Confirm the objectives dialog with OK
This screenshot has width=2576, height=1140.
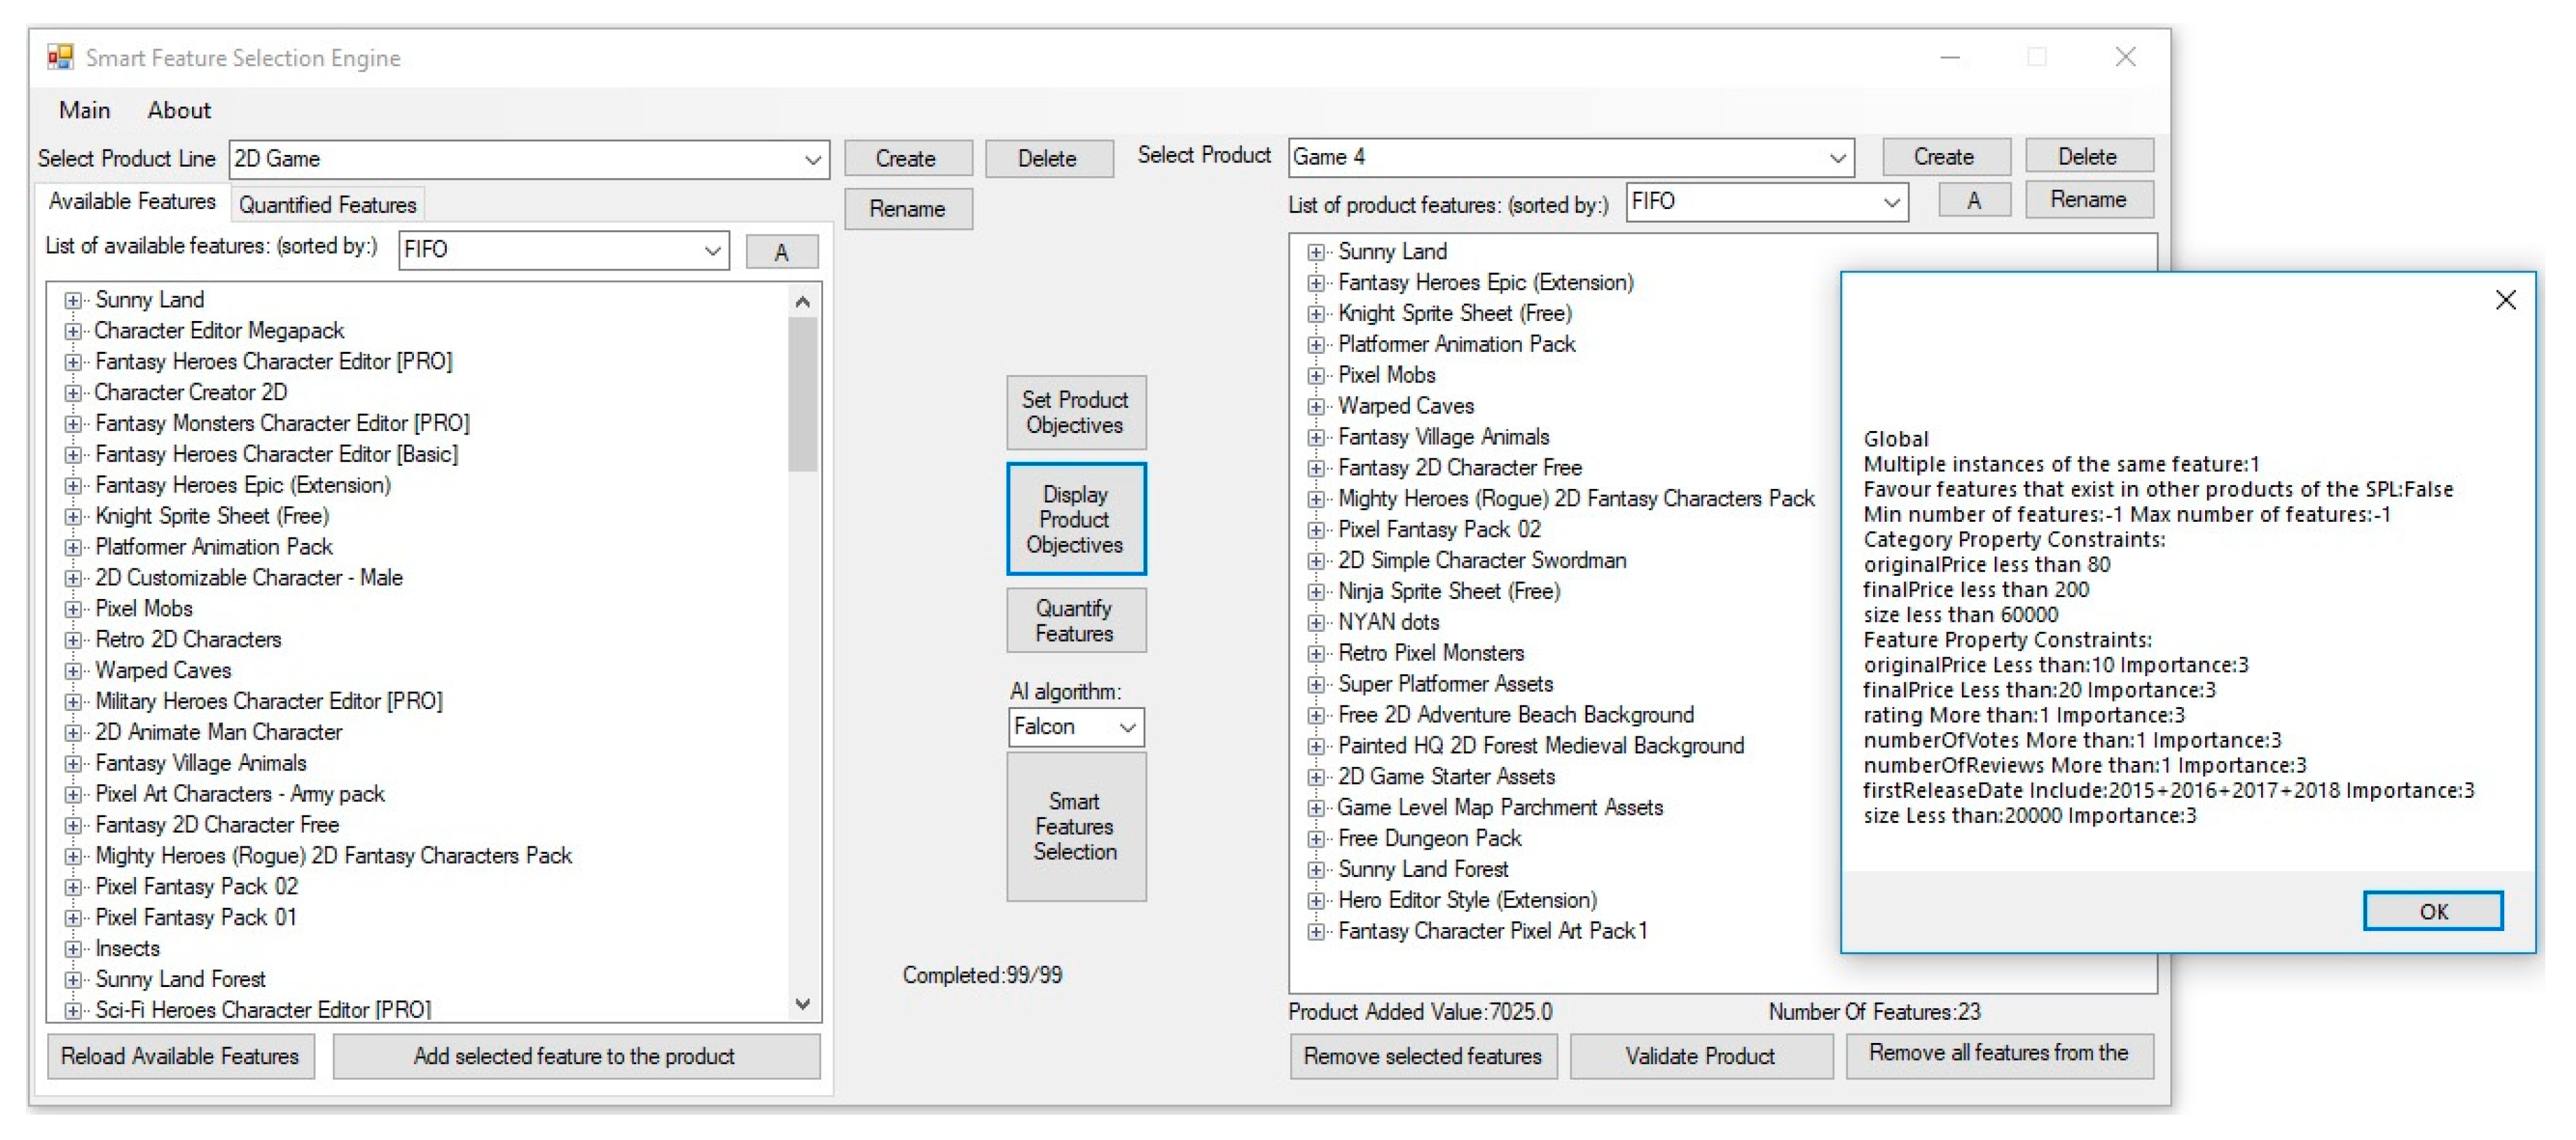pos(2433,911)
